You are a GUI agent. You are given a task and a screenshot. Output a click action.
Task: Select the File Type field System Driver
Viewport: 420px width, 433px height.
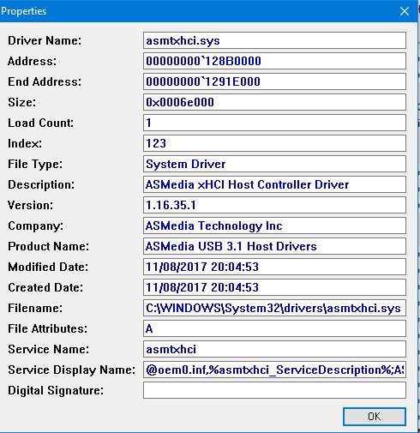click(274, 164)
